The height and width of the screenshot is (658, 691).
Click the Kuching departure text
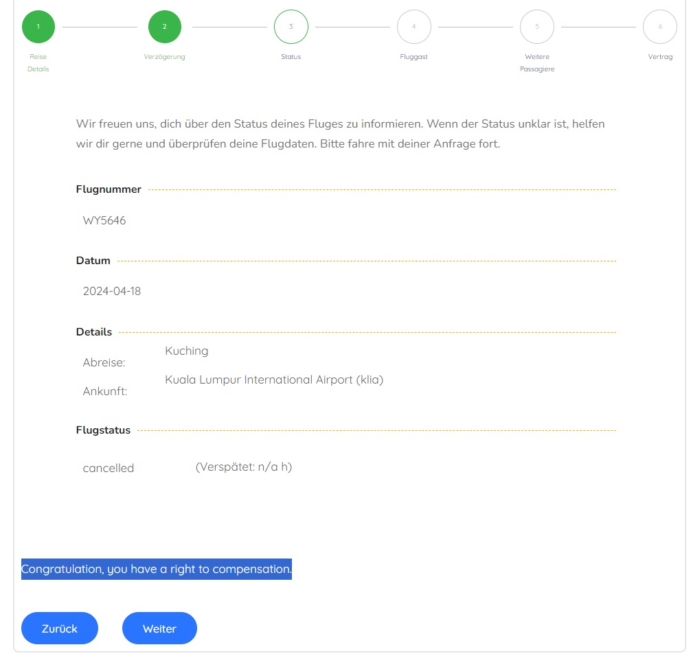pyautogui.click(x=186, y=351)
